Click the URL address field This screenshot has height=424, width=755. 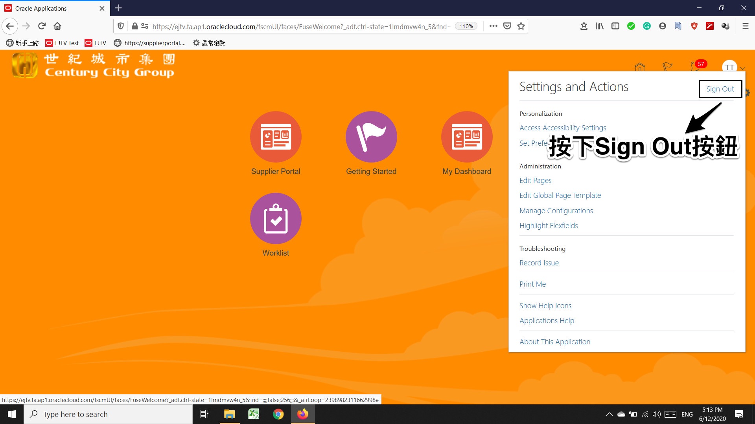pyautogui.click(x=301, y=26)
